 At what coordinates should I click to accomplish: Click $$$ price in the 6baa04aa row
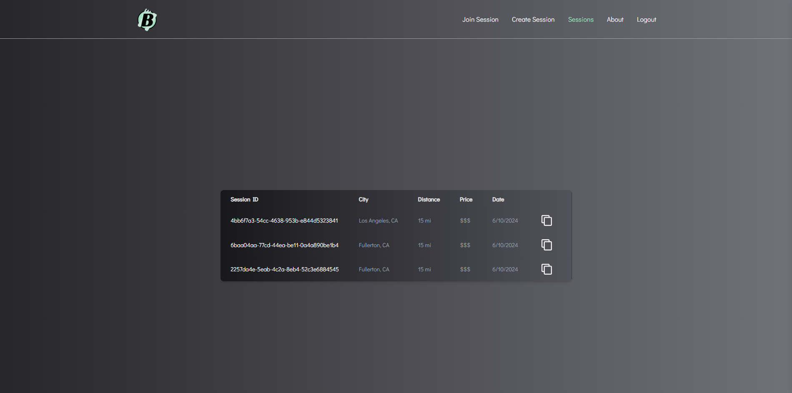pyautogui.click(x=465, y=245)
